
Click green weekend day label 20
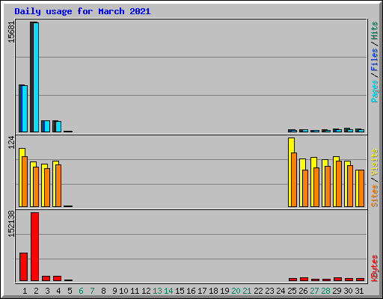click(236, 291)
